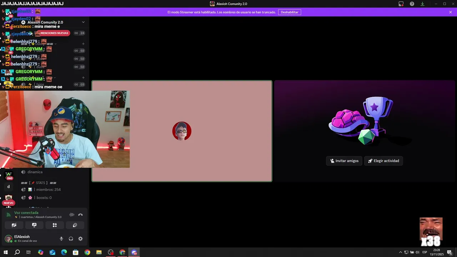Viewport: 457px width, 257px height.
Task: Disconnect from voice call
Action: 80,215
